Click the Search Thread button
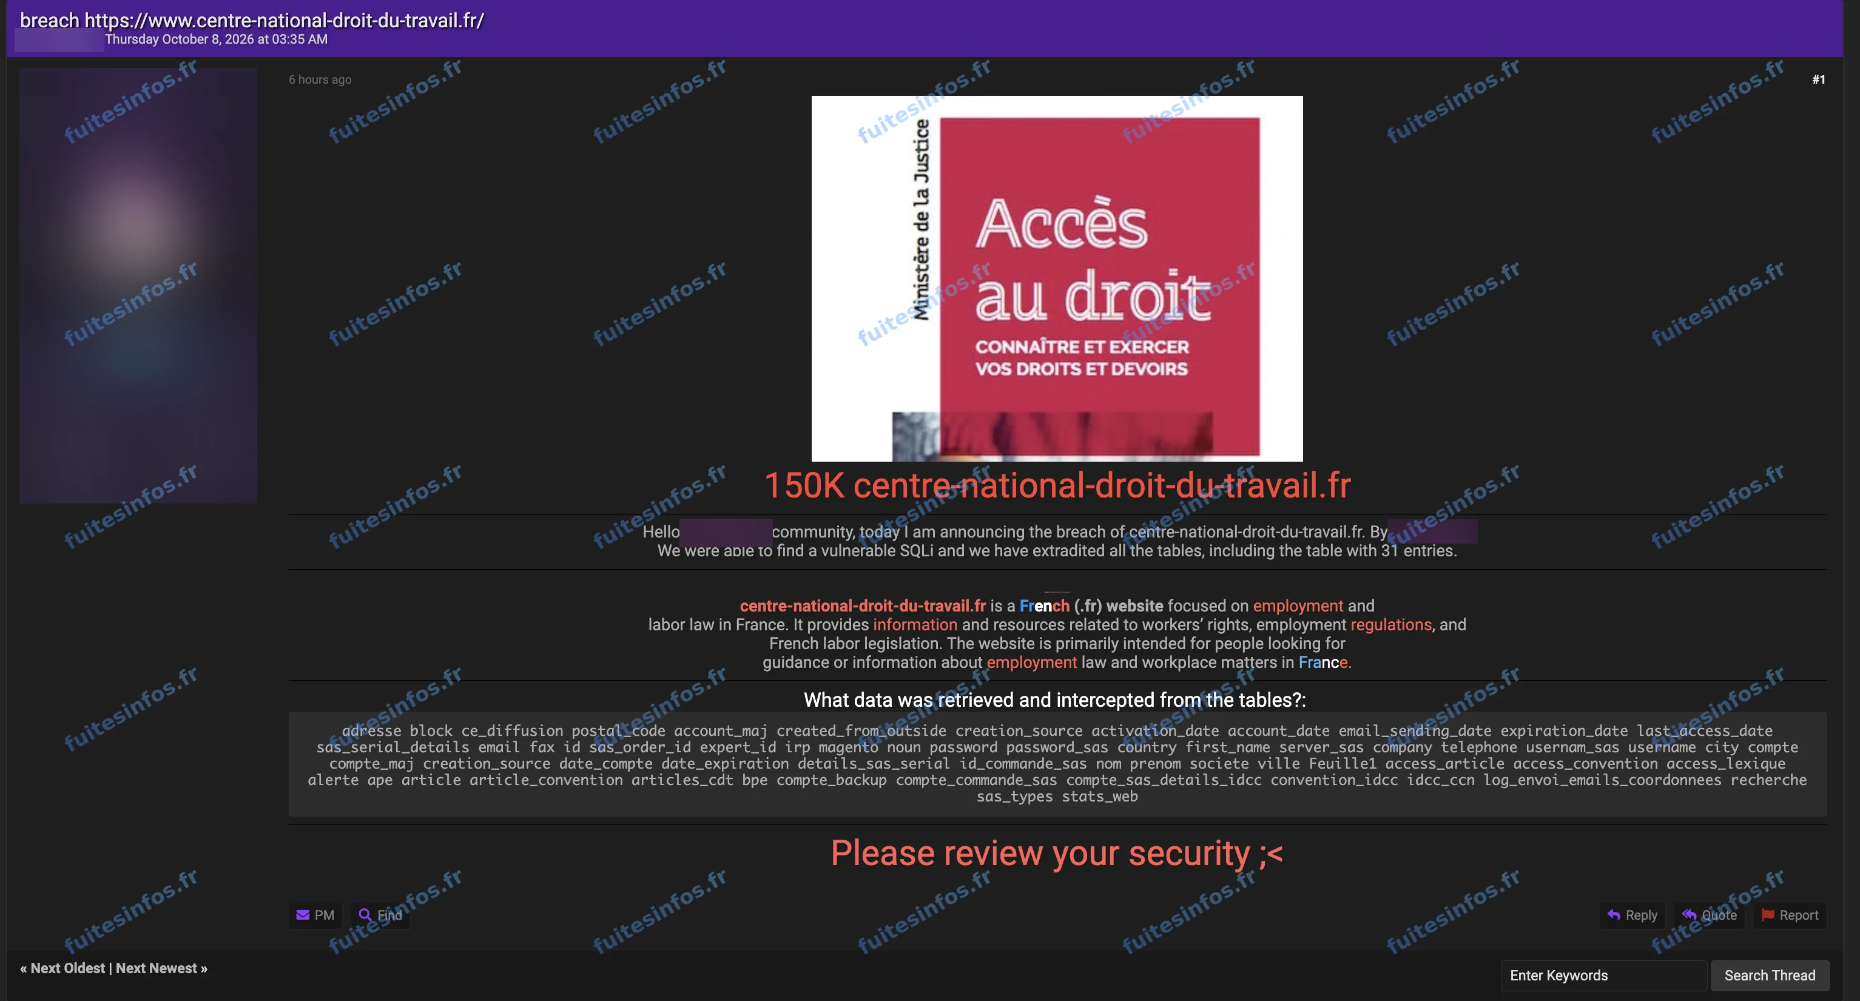Viewport: 1860px width, 1001px height. tap(1770, 975)
